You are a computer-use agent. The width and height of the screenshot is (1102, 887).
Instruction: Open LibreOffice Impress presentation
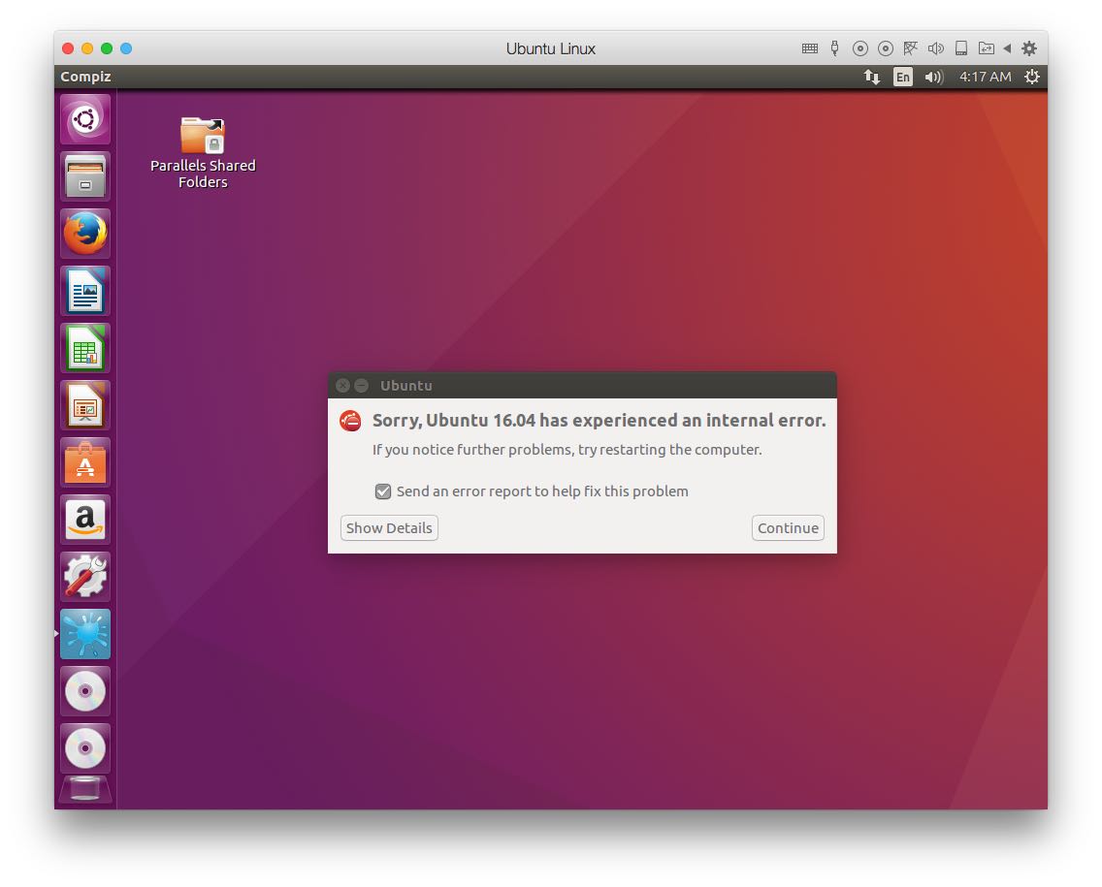click(85, 405)
